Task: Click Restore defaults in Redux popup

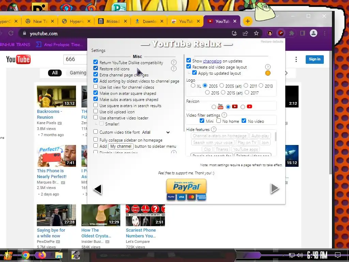Action: (x=272, y=42)
